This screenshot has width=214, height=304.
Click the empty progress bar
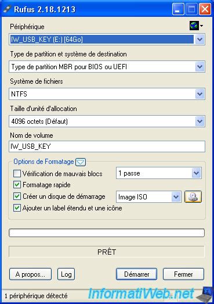(107, 233)
